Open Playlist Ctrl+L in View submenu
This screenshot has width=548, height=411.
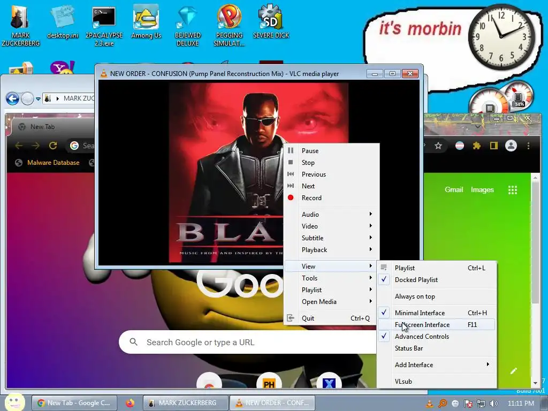pyautogui.click(x=437, y=268)
